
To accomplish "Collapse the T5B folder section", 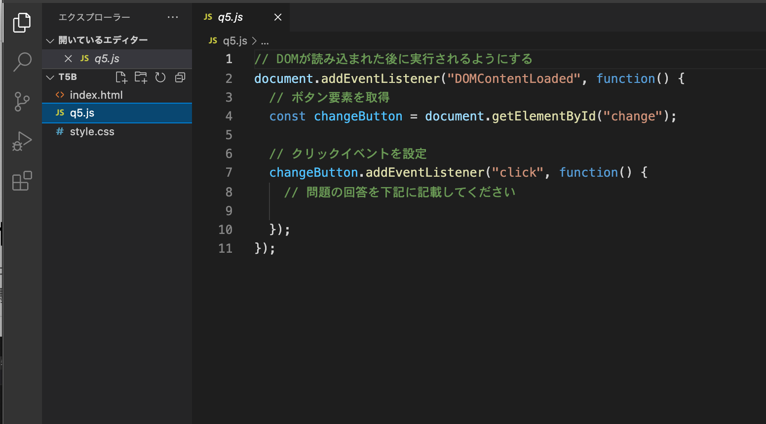I will [x=50, y=77].
